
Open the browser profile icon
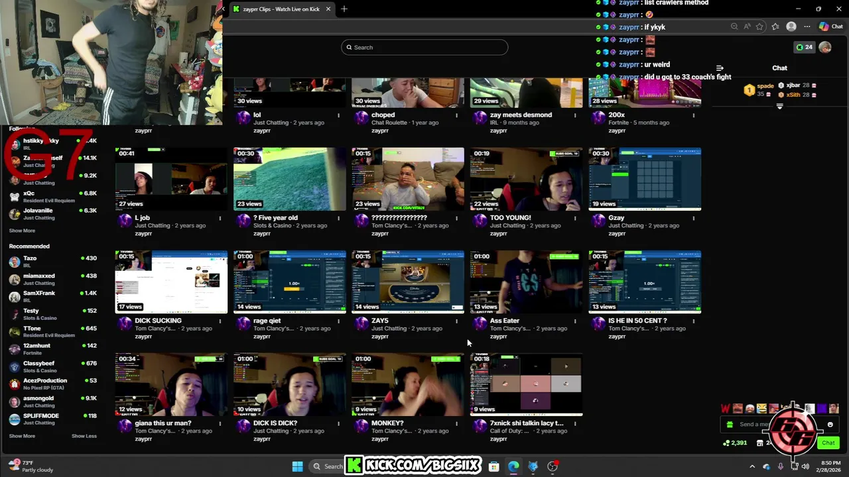point(791,26)
